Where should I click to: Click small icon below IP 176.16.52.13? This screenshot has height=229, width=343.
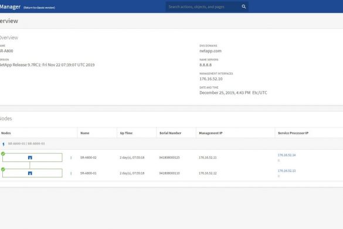279,176
